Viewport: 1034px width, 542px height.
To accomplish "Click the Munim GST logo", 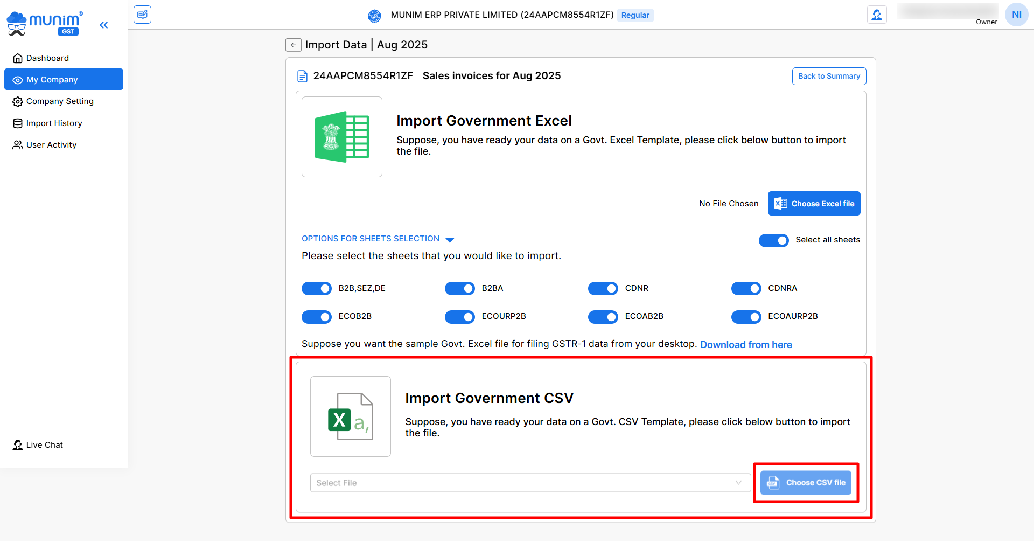I will (x=45, y=24).
